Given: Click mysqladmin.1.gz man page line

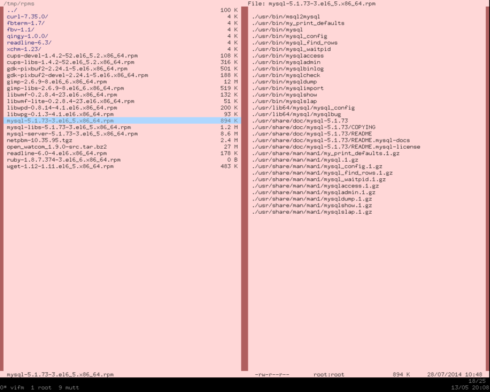Looking at the screenshot, I should point(314,192).
